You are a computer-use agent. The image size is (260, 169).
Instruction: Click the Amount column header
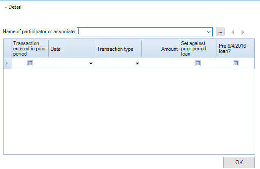click(x=160, y=49)
